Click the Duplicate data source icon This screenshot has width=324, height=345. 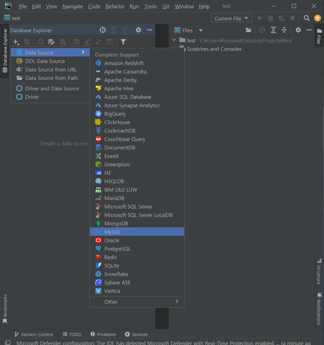click(x=27, y=42)
